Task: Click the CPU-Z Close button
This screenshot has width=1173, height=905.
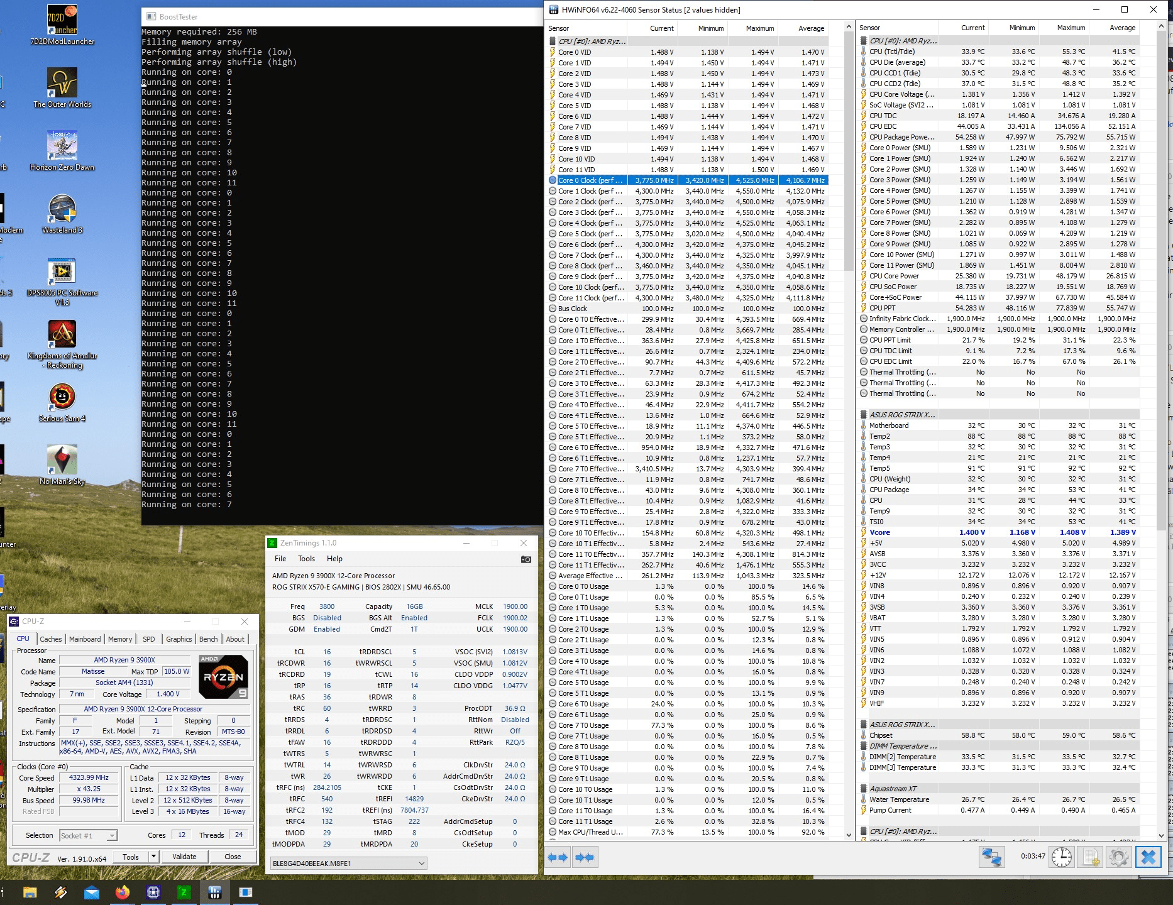Action: [233, 857]
